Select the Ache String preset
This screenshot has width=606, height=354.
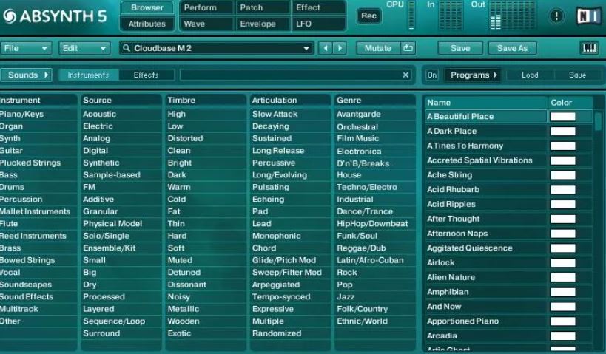click(486, 175)
